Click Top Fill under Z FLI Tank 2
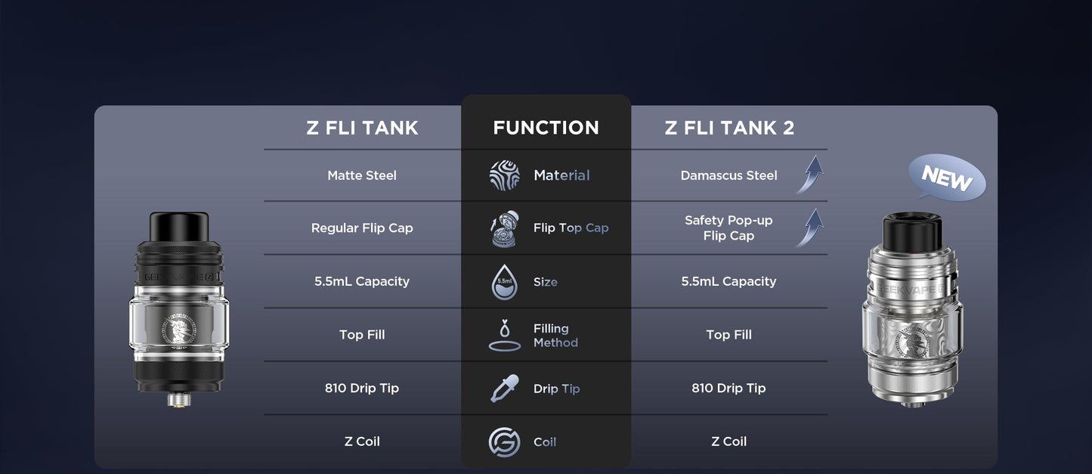Image resolution: width=1092 pixels, height=474 pixels. tap(729, 335)
